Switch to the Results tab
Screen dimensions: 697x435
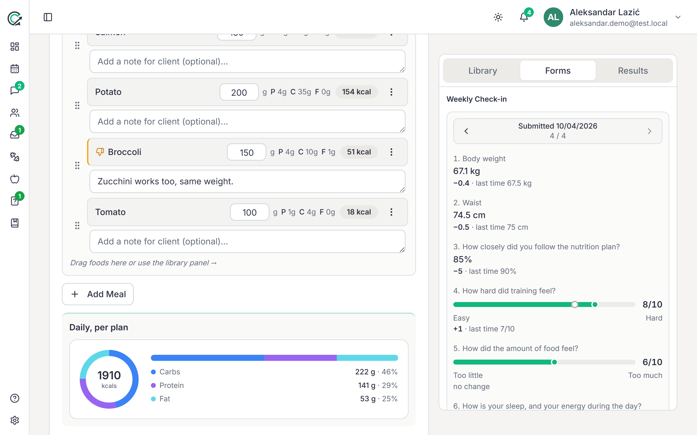click(x=633, y=70)
